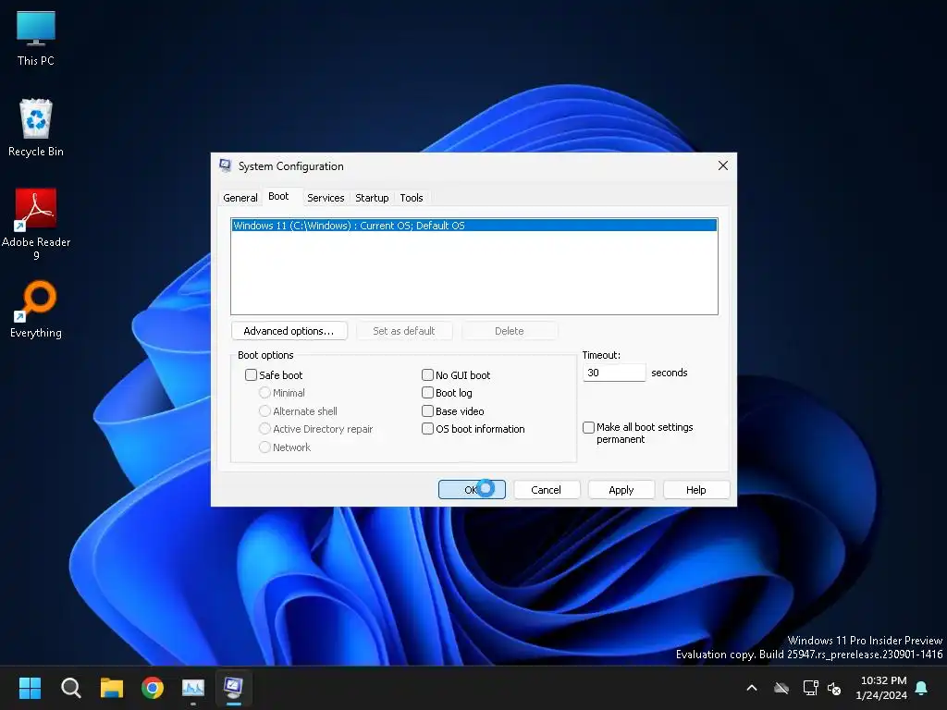Launch the Everything search shortcut
The width and height of the screenshot is (947, 710).
(x=36, y=309)
